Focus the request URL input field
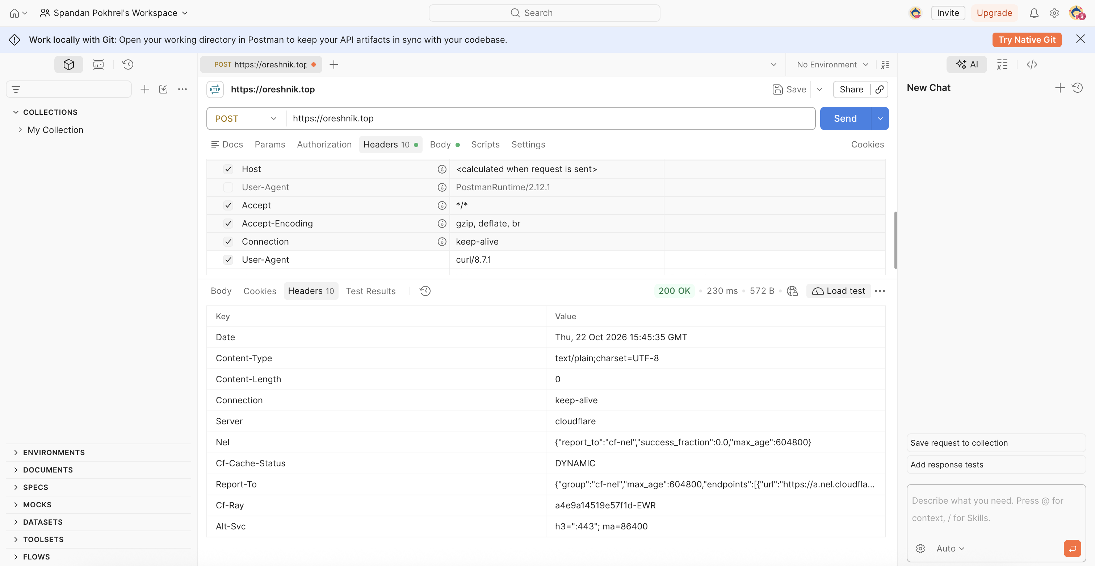This screenshot has height=566, width=1095. click(x=550, y=118)
